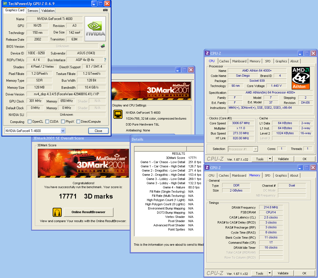Close the GPU-Z window with X

pos(107,3)
